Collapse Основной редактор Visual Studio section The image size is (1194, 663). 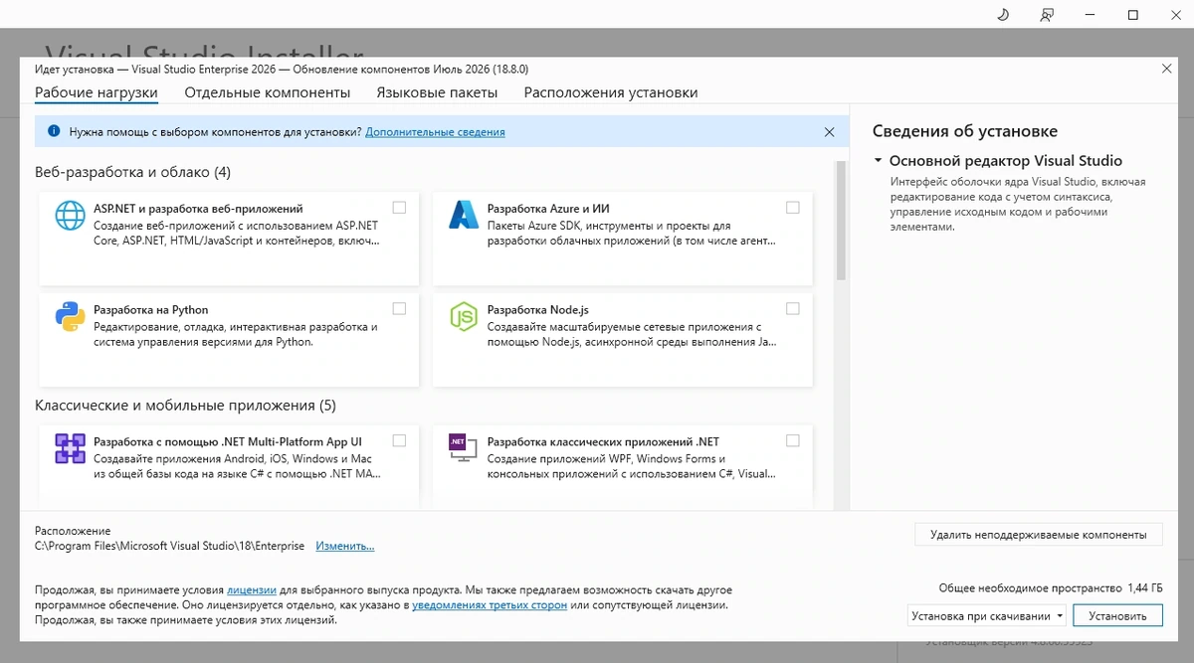(x=879, y=160)
